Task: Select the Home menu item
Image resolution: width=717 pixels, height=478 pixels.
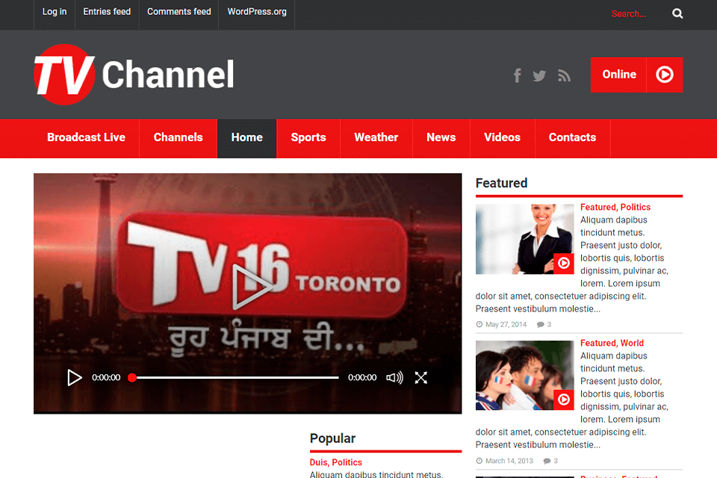Action: 247,137
